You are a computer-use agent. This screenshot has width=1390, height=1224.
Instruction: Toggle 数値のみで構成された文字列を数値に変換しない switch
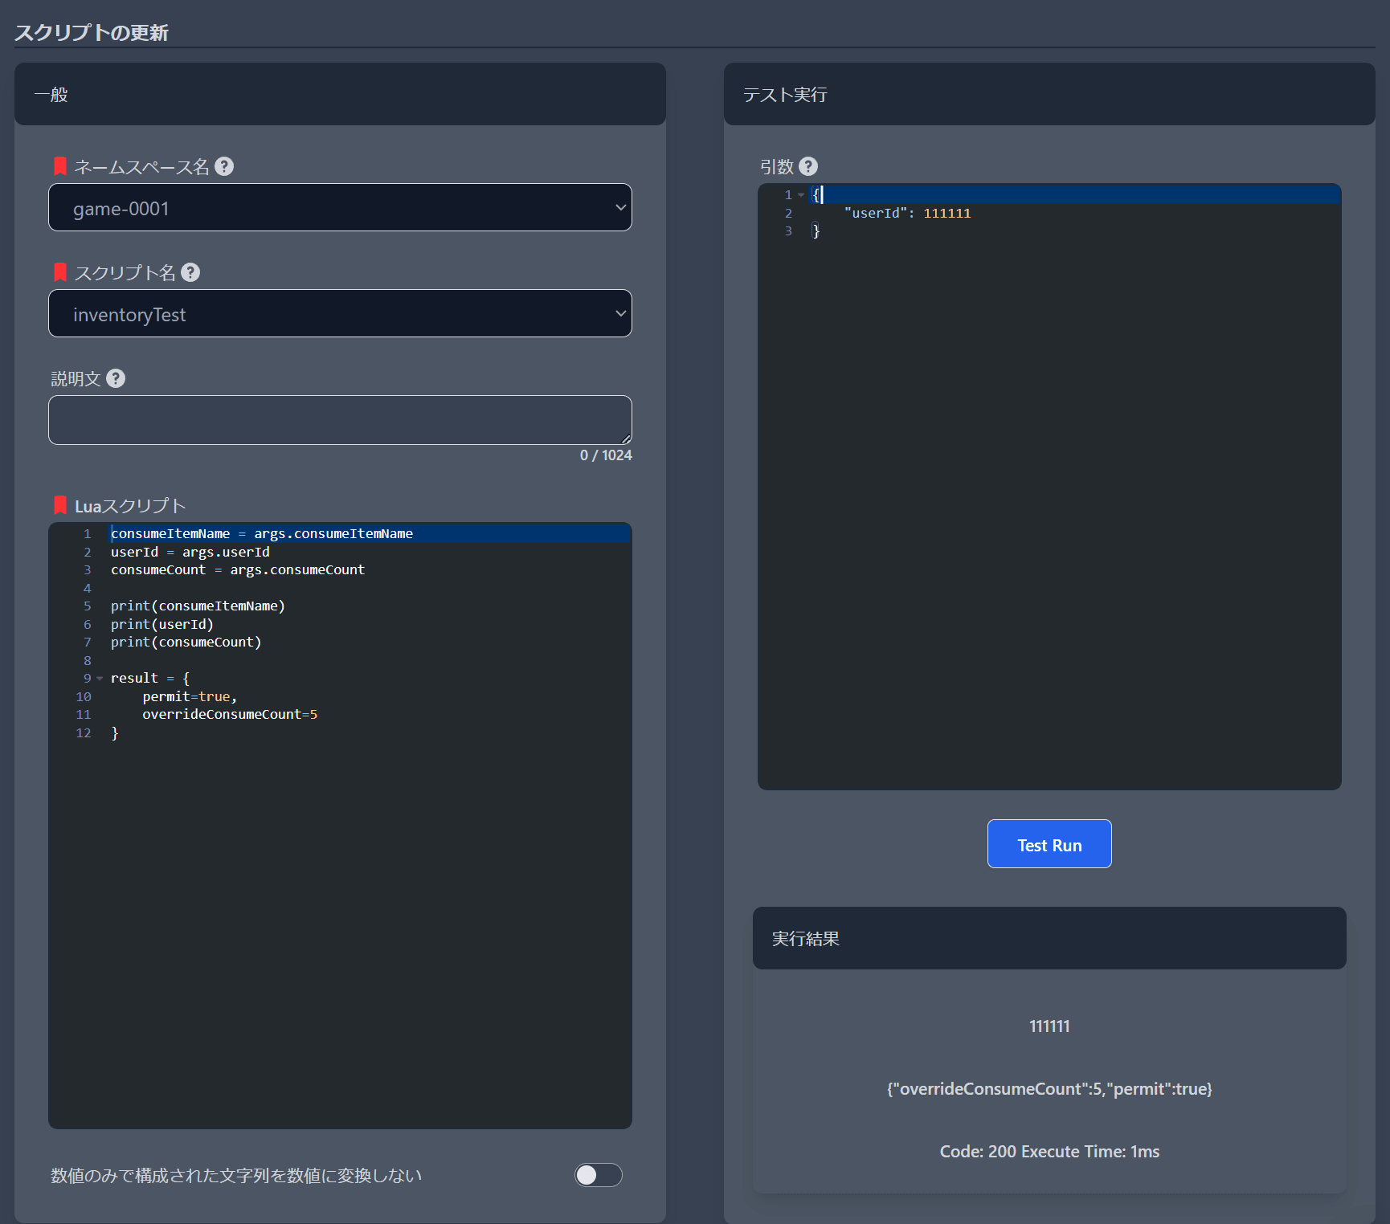point(599,1175)
